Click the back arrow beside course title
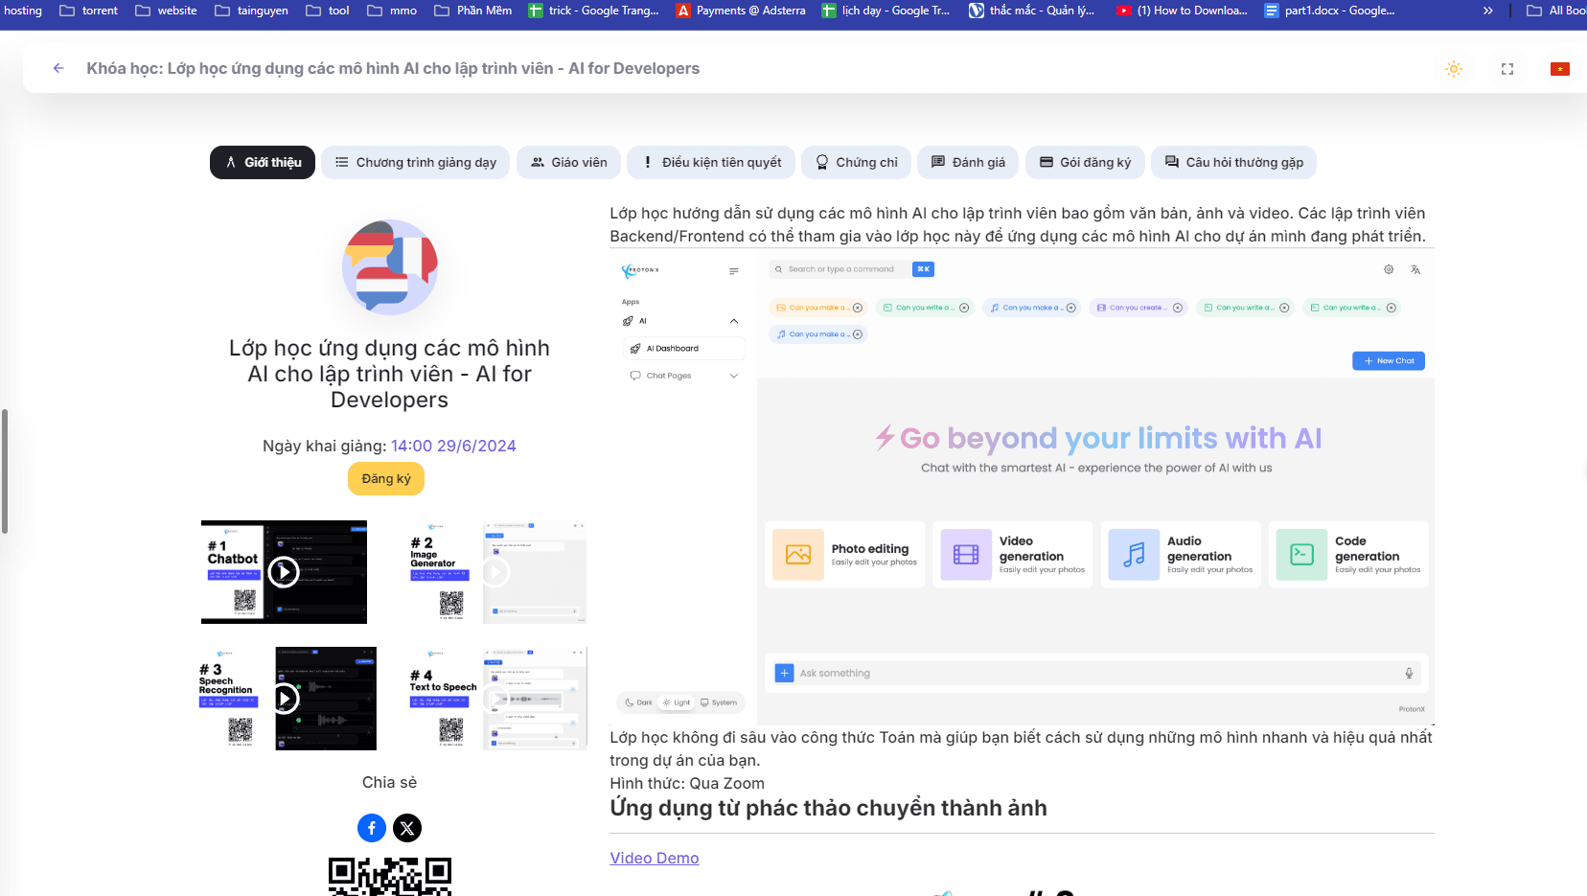The width and height of the screenshot is (1587, 896). [58, 68]
